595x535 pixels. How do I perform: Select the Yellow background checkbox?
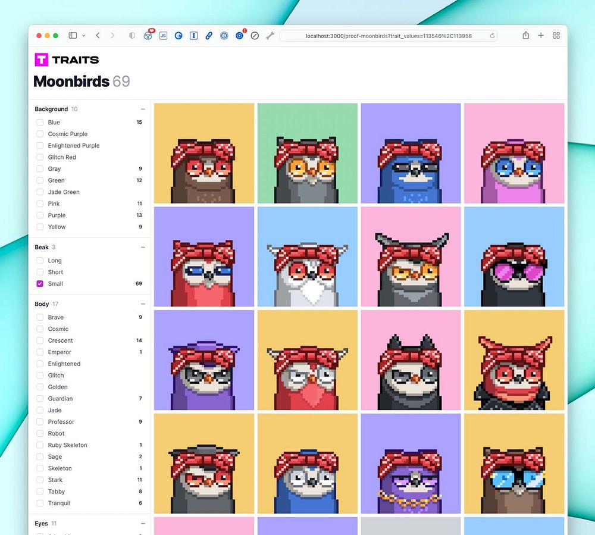tap(40, 227)
